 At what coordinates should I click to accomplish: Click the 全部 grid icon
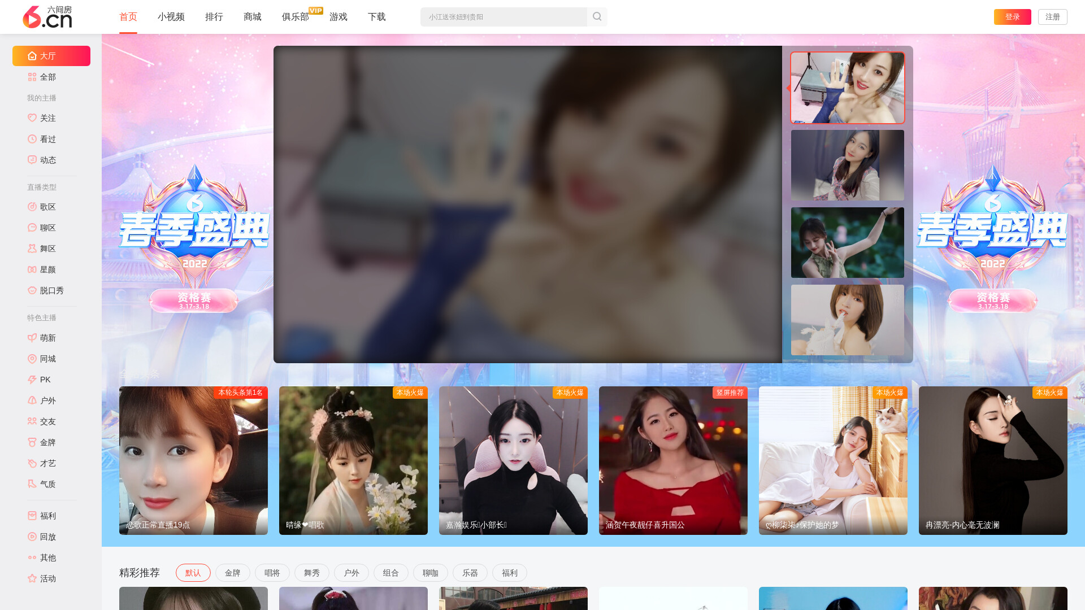click(32, 77)
